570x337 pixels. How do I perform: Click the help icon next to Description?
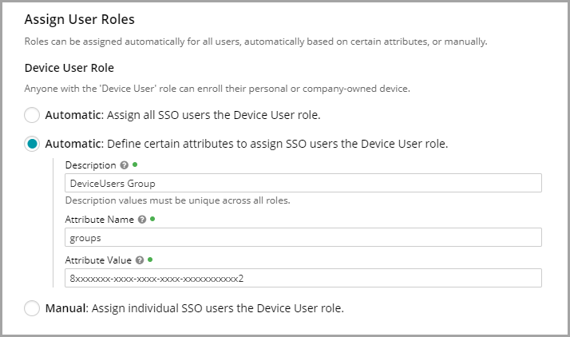[x=124, y=165]
